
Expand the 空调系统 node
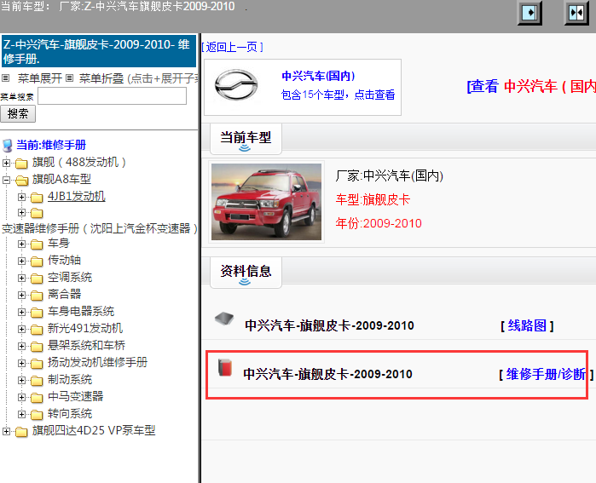[x=21, y=279]
